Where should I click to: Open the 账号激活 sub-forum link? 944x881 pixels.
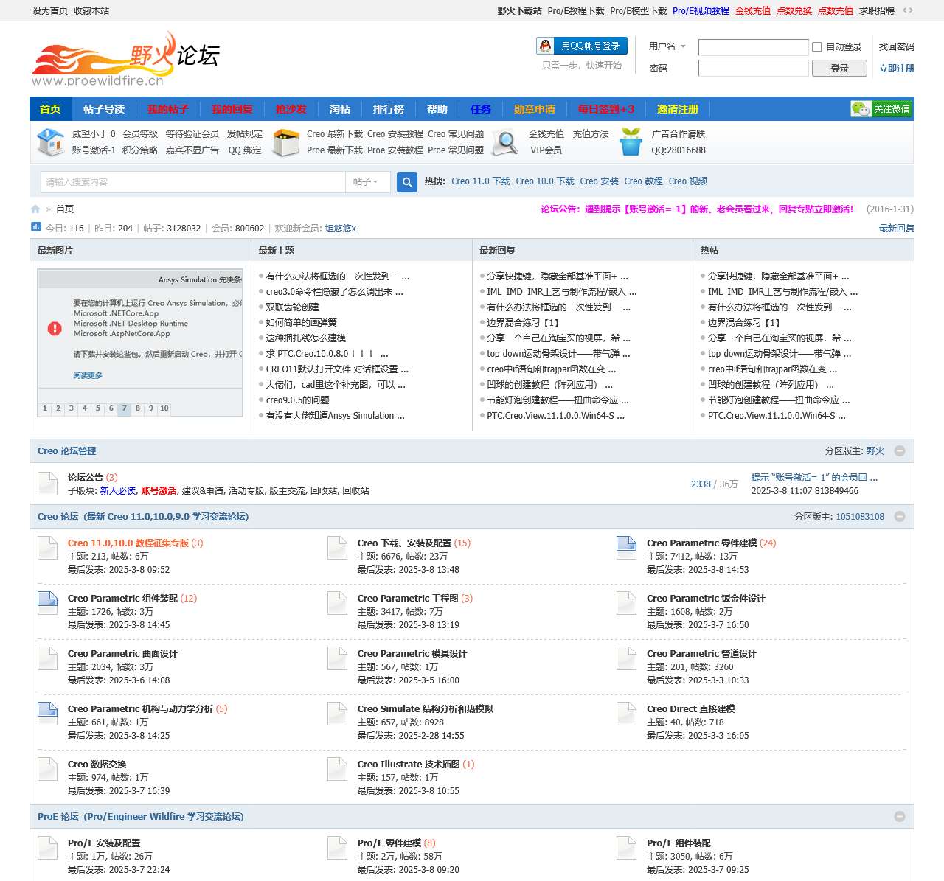[159, 491]
